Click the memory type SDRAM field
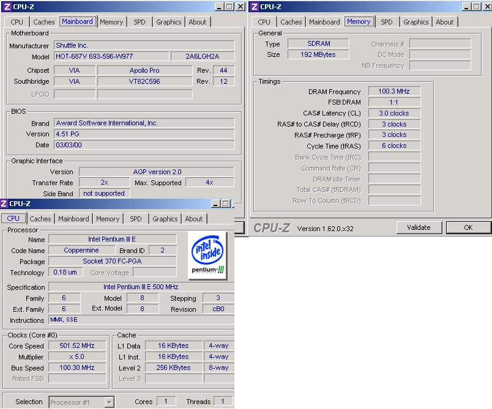The width and height of the screenshot is (492, 409). 318,43
